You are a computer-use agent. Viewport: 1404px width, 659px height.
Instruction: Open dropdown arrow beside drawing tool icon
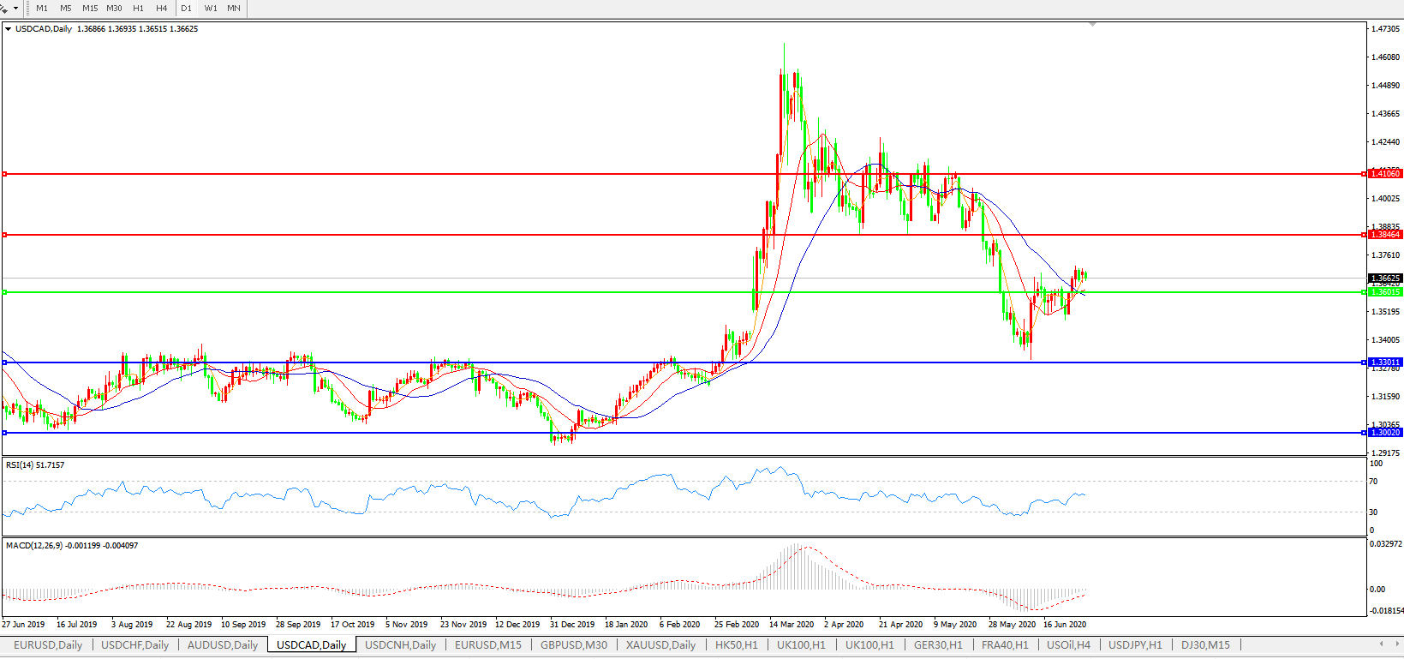(x=15, y=9)
